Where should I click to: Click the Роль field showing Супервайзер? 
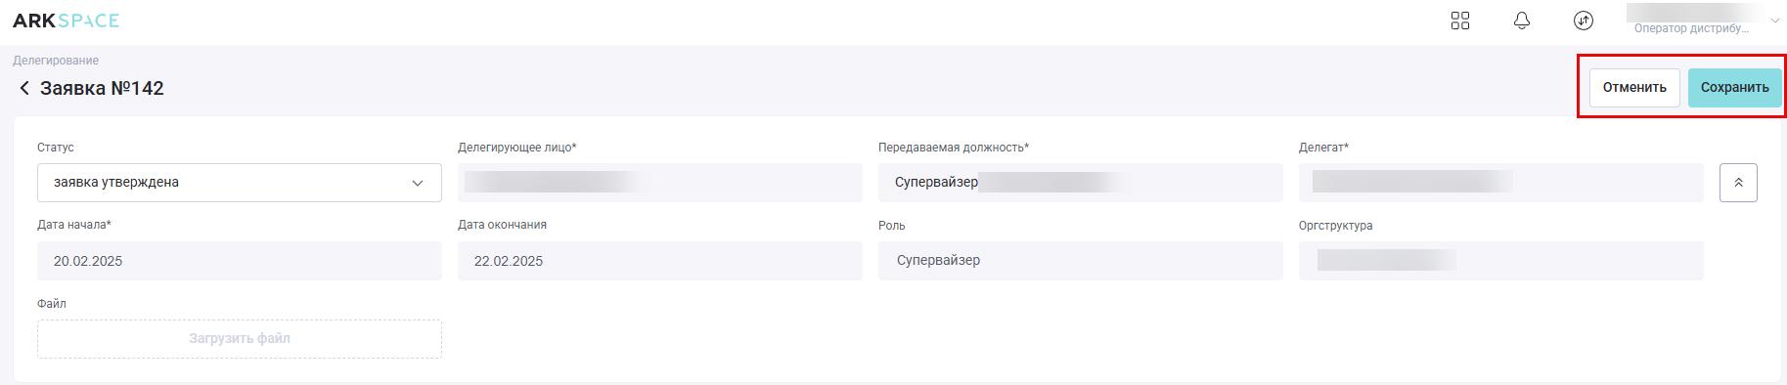1081,261
